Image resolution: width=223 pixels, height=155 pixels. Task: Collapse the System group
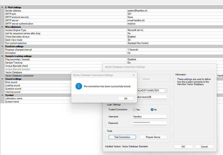(2, 95)
